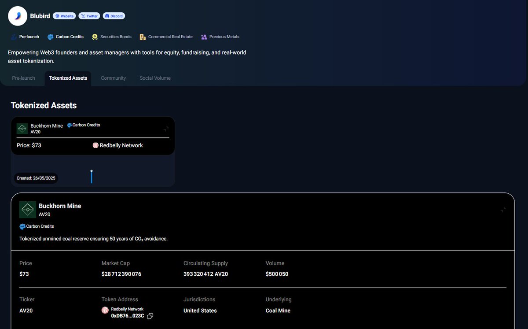
Task: Click Carbon Credits tag in small card
Action: coord(84,125)
